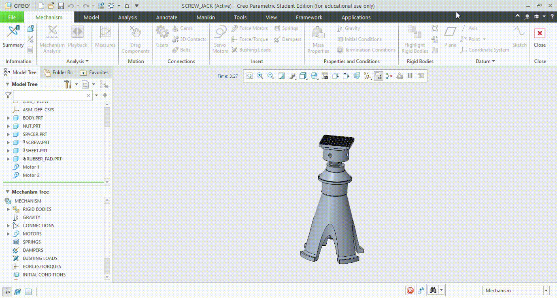Toggle the model tree panel icon
The image size is (557, 298).
(7, 291)
